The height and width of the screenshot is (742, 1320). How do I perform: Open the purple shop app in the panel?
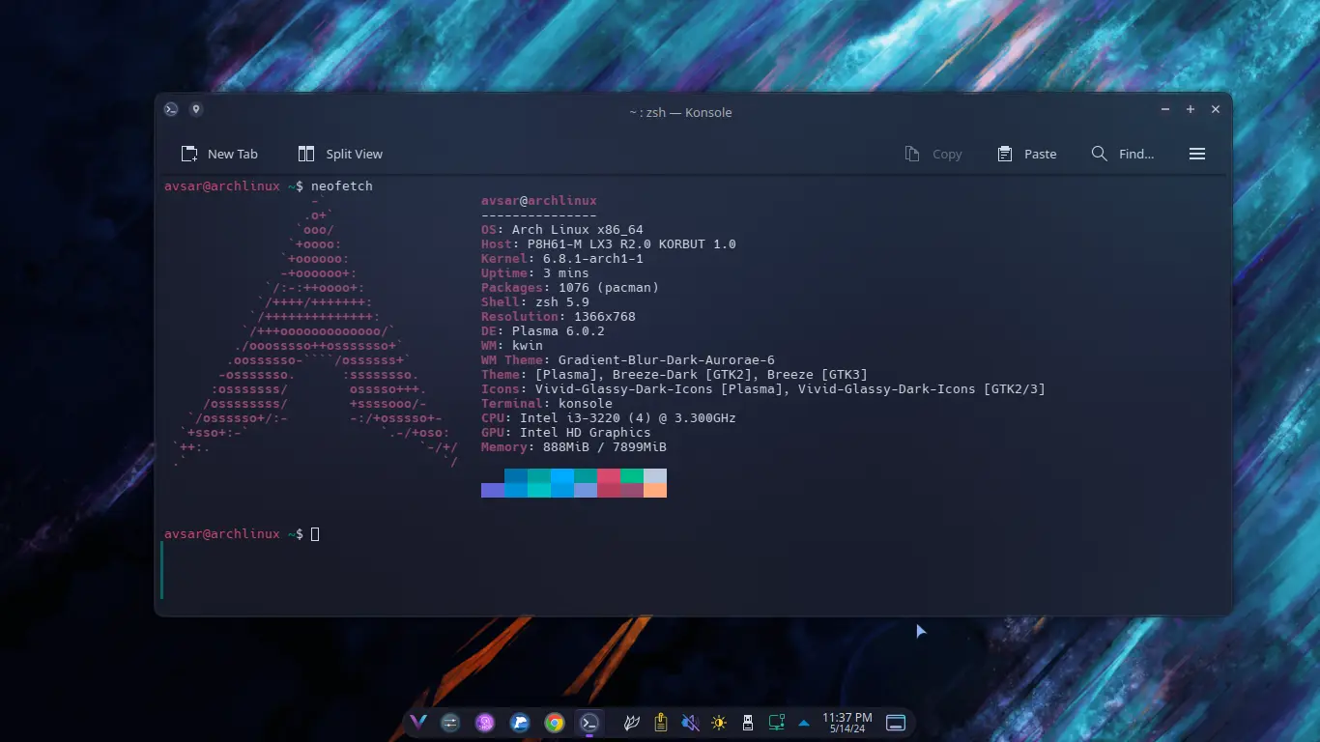[485, 722]
